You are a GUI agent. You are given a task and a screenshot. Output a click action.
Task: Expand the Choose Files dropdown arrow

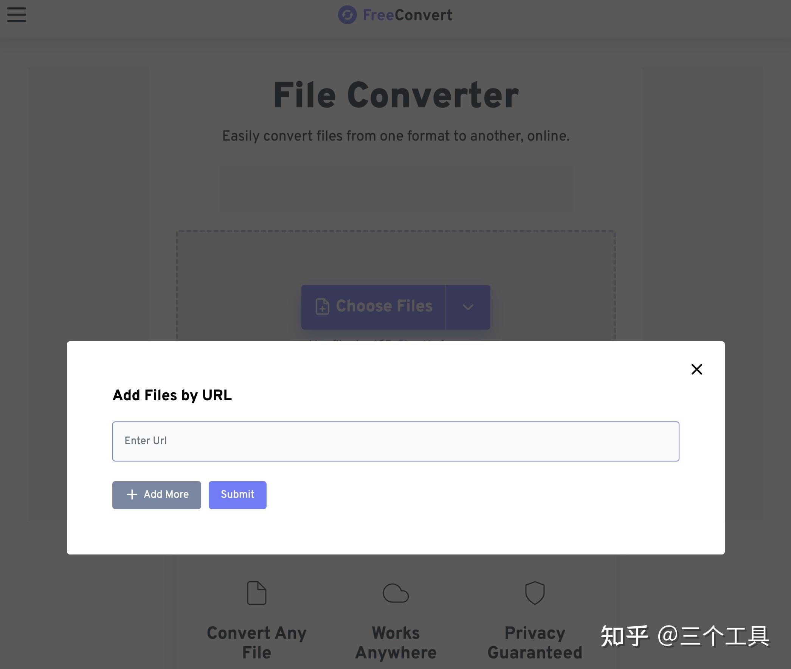pyautogui.click(x=468, y=307)
